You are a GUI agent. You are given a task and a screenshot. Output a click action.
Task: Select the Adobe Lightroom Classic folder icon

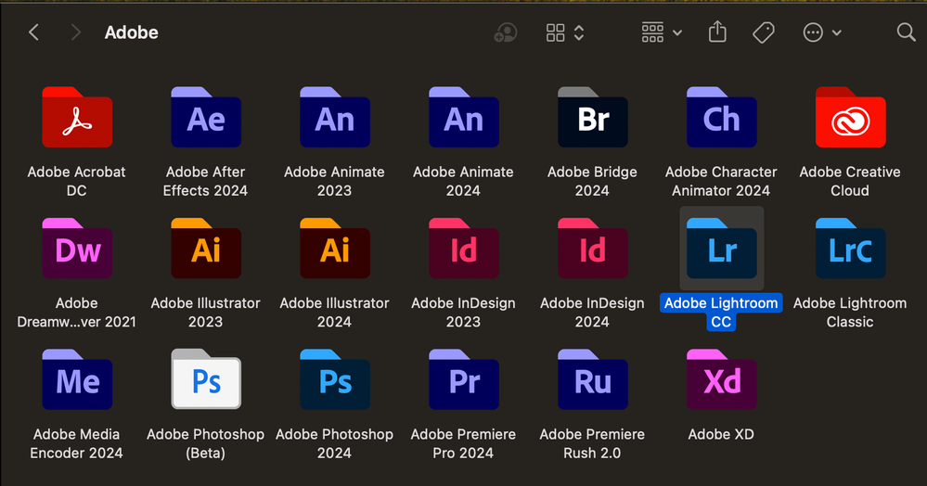click(850, 249)
